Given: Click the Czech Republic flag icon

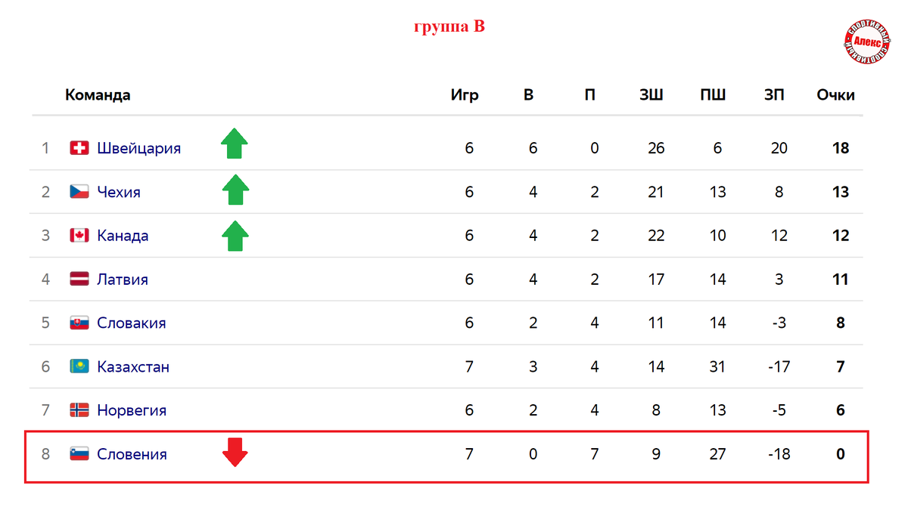Looking at the screenshot, I should point(79,192).
